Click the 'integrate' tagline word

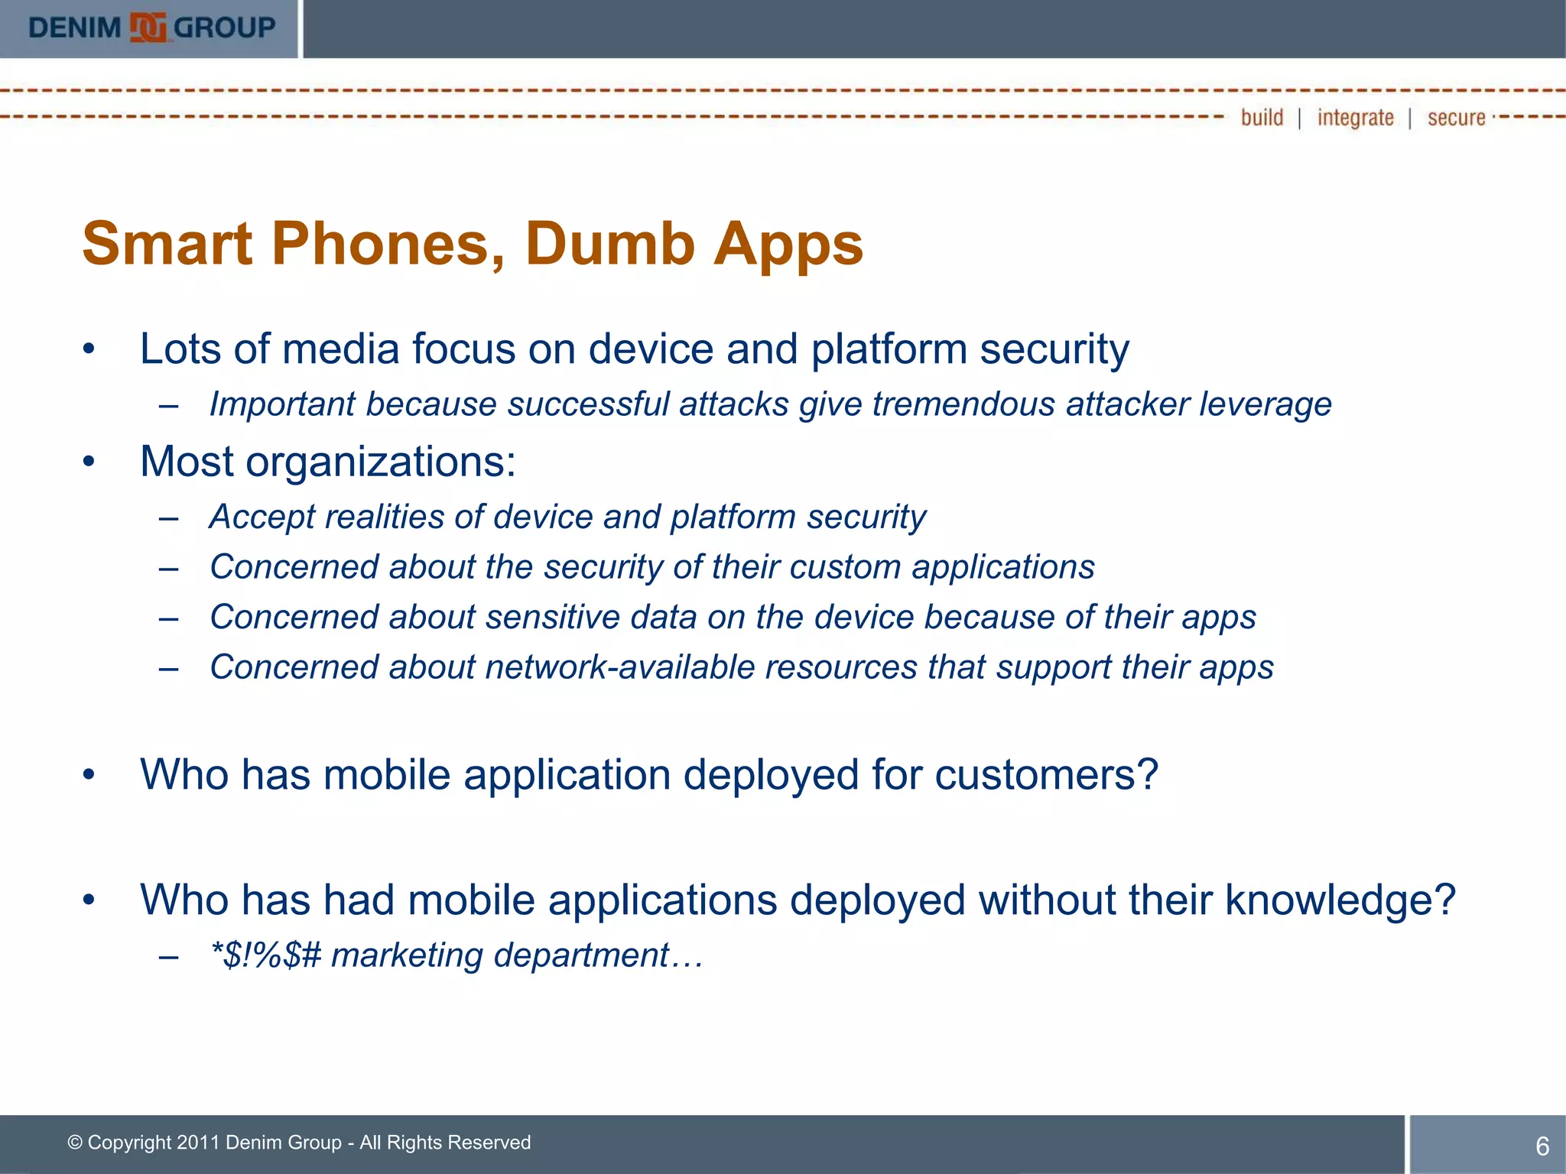(x=1355, y=118)
